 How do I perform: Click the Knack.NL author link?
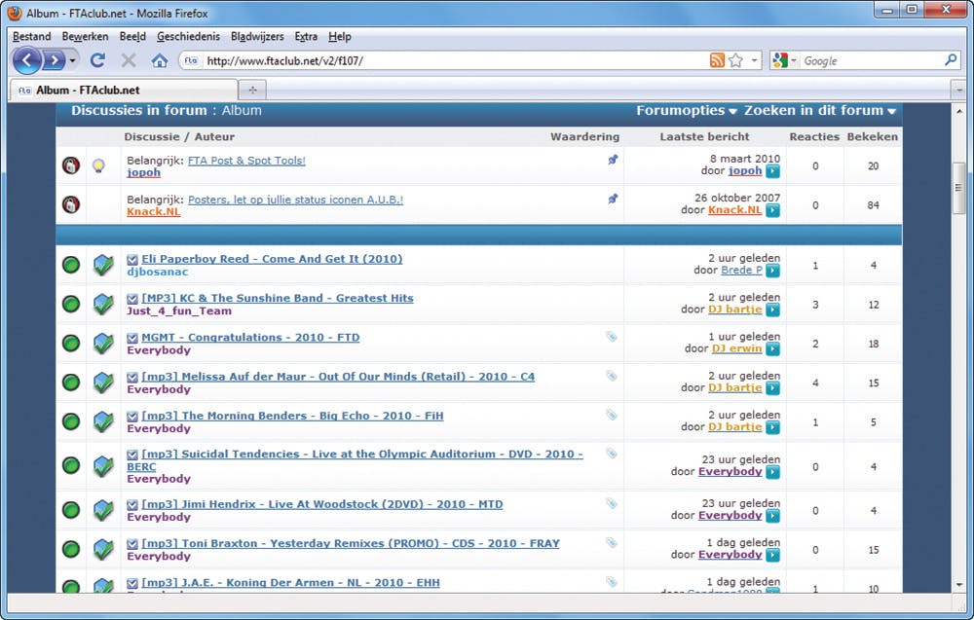154,211
